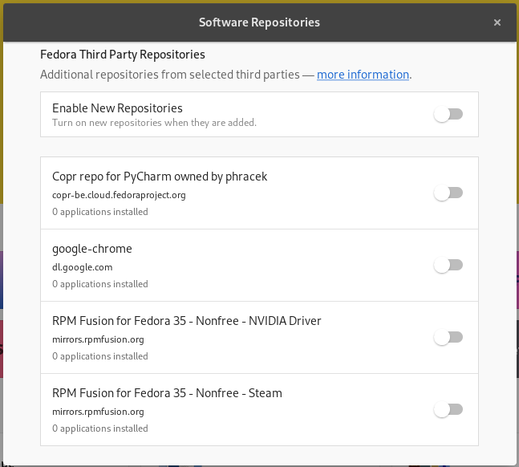519x467 pixels.
Task: Click 'Turn on new repositories when they are added.'
Action: coord(154,123)
